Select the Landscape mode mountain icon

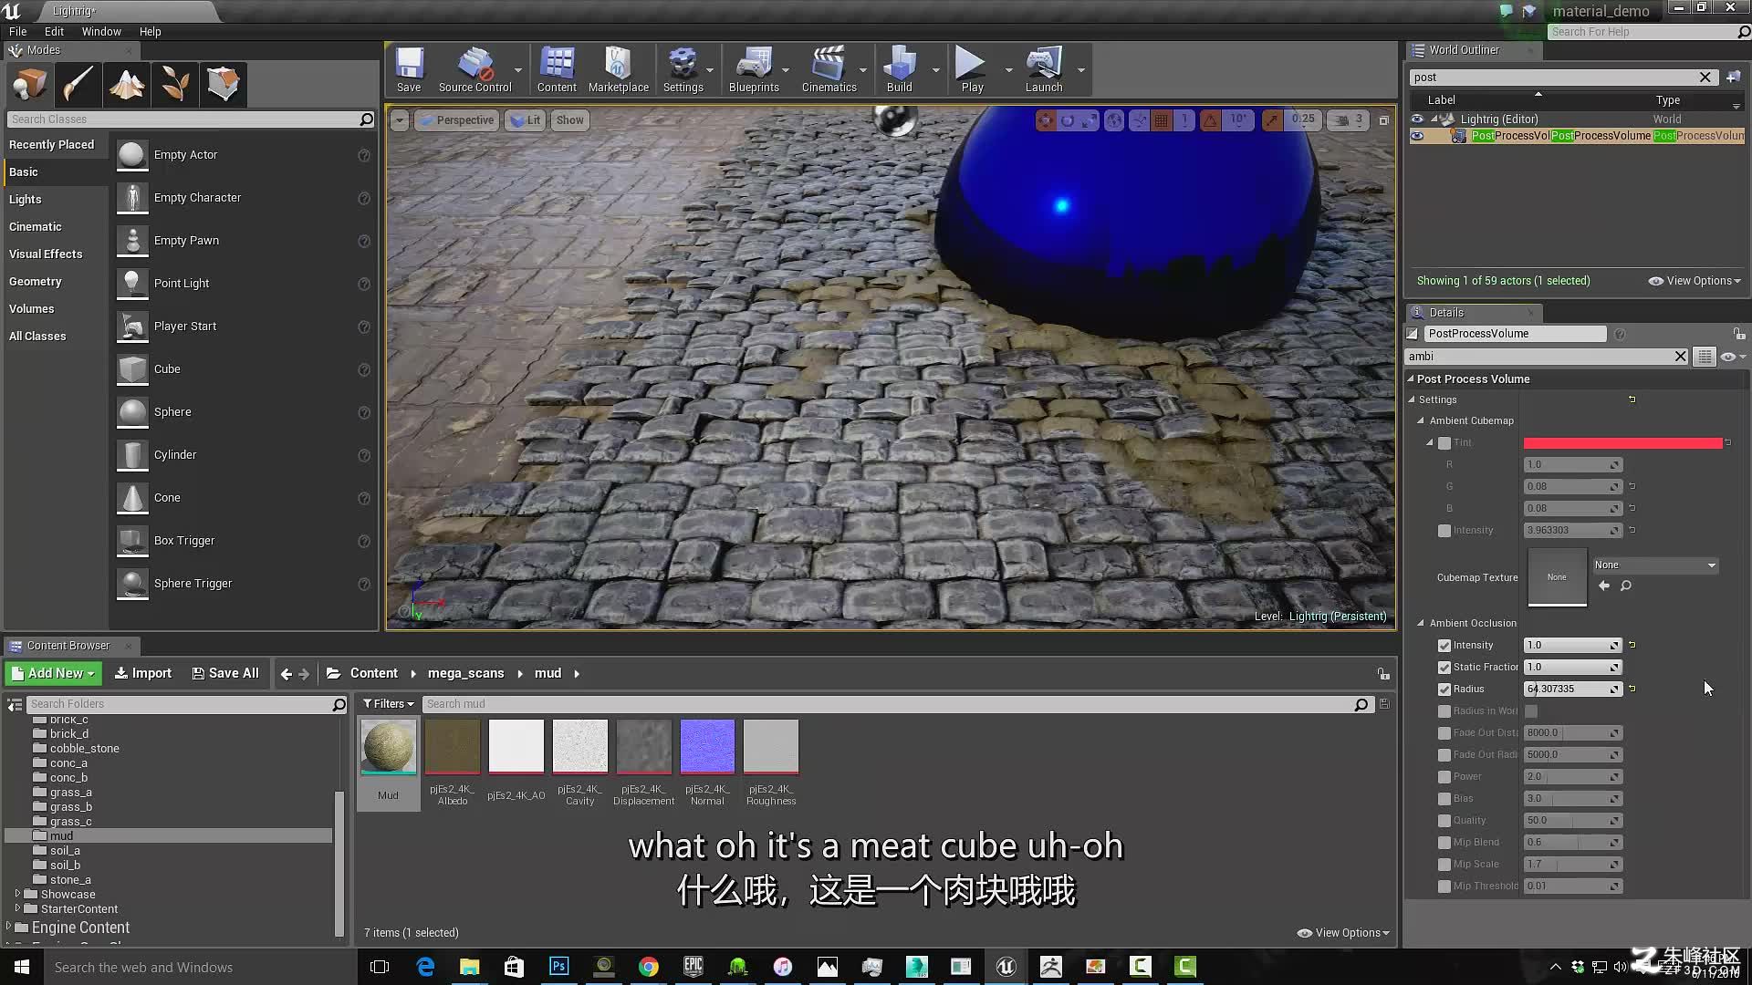pos(126,84)
